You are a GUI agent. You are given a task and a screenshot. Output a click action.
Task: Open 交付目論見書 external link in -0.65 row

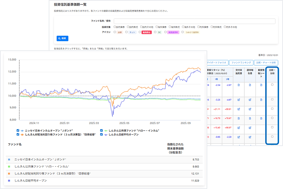click(239, 137)
